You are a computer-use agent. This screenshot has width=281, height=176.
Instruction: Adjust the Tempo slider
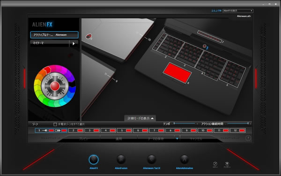point(184,124)
